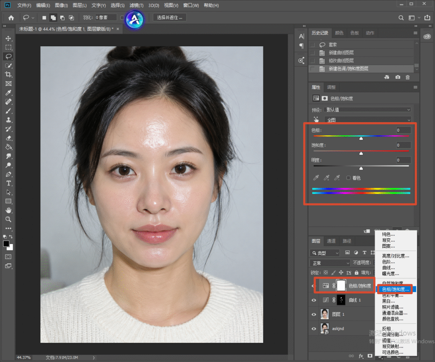
Task: Toggle the anti-alias checkbox in options bar
Action: [122, 18]
